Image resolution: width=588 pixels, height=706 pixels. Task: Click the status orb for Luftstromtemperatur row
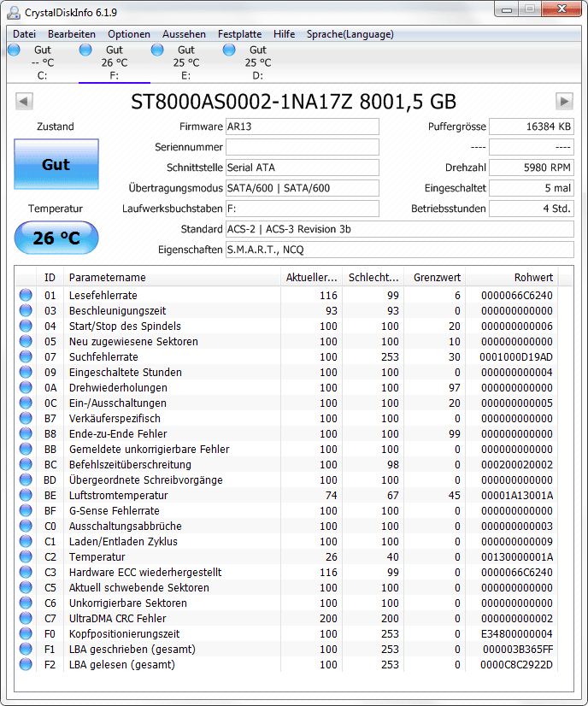pos(26,495)
